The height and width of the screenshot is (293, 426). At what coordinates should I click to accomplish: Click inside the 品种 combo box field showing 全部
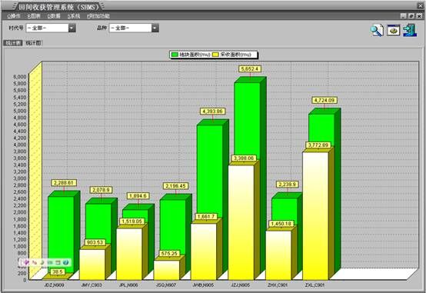point(131,28)
